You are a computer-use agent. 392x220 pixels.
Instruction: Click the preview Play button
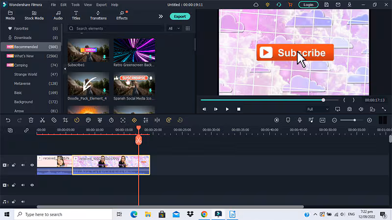tap(227, 109)
